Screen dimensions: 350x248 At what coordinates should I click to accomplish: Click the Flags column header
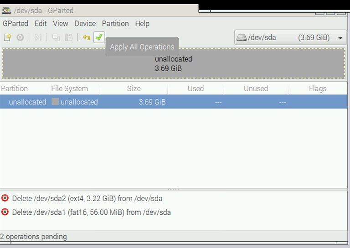[318, 88]
